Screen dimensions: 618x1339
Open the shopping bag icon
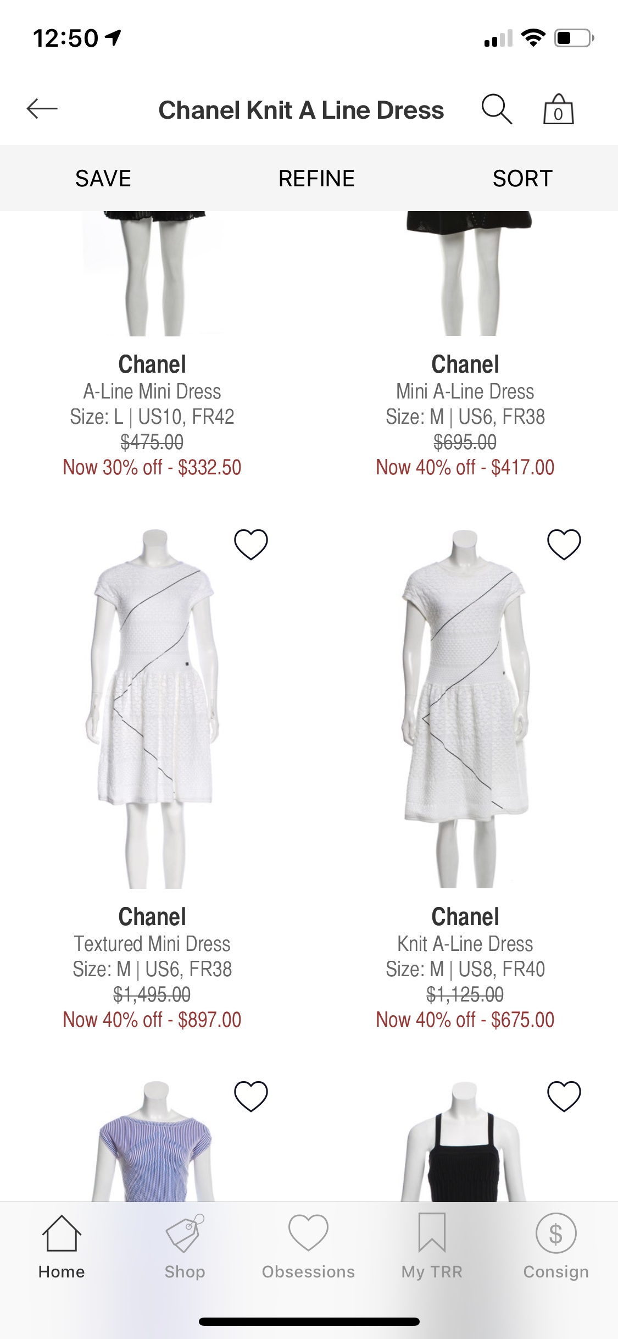click(x=558, y=109)
